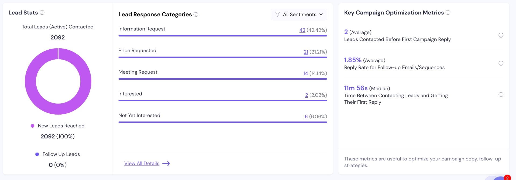This screenshot has width=516, height=180.
Task: Click the Not Yet Interested category label
Action: click(139, 115)
